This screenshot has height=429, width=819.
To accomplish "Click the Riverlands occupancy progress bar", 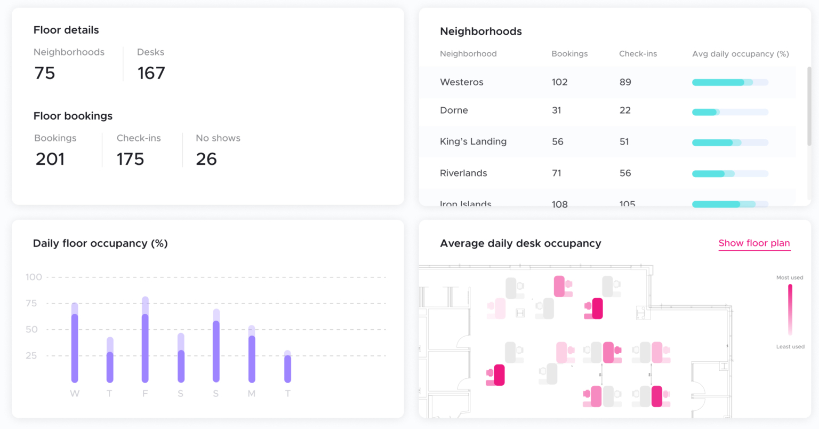I will click(x=730, y=174).
